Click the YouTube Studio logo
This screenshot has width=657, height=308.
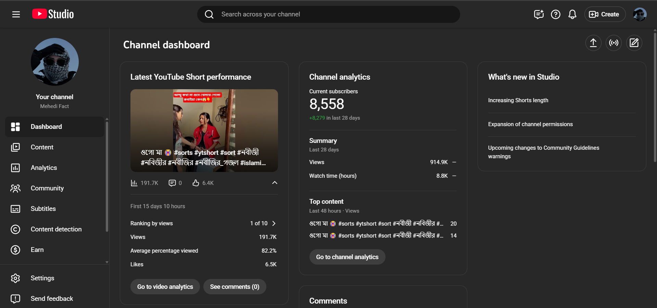tap(53, 14)
